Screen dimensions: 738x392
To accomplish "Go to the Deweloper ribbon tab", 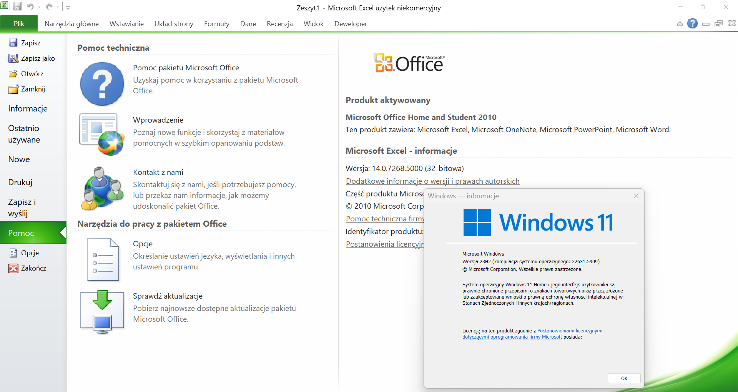I will 351,23.
